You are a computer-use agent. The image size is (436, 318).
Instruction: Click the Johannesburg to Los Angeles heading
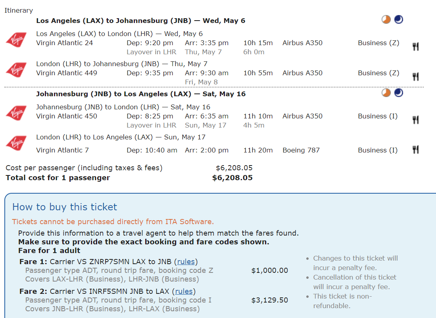pos(140,94)
